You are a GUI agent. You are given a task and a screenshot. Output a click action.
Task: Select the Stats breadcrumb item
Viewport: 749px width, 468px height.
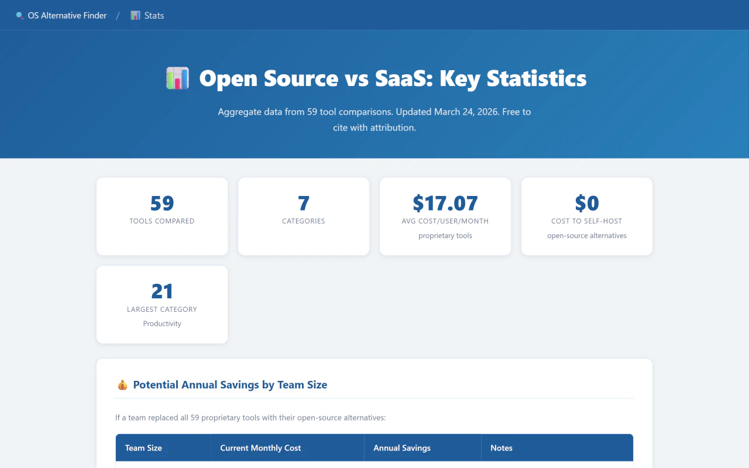point(147,16)
